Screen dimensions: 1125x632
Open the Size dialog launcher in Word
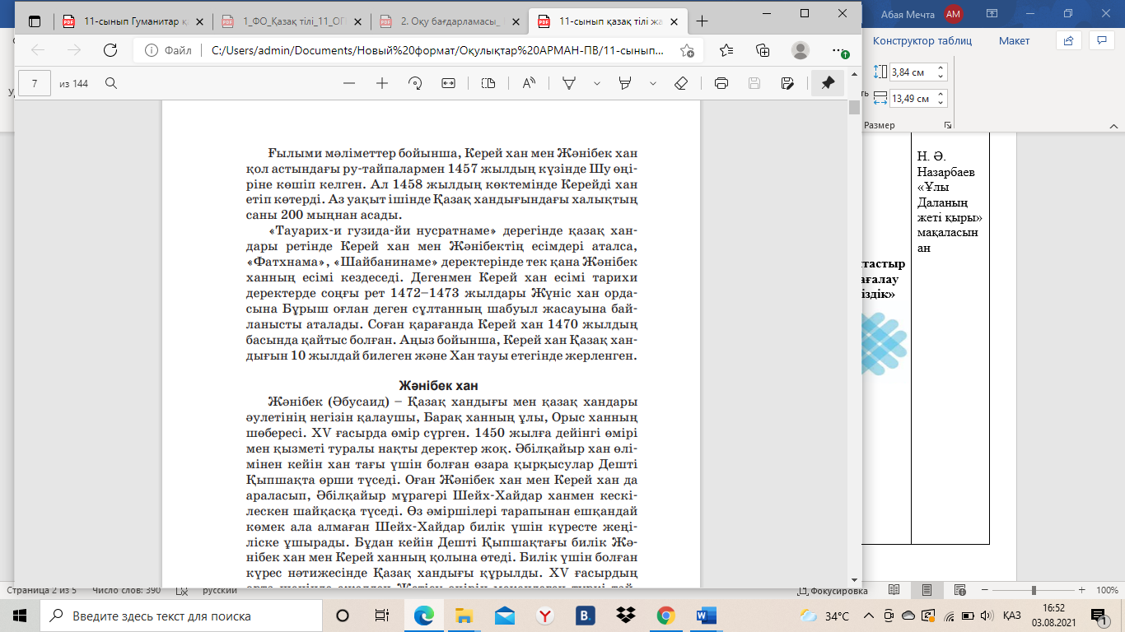pyautogui.click(x=948, y=125)
